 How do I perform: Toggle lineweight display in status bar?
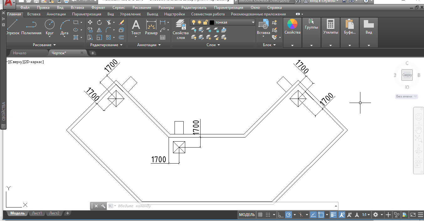click(333, 215)
